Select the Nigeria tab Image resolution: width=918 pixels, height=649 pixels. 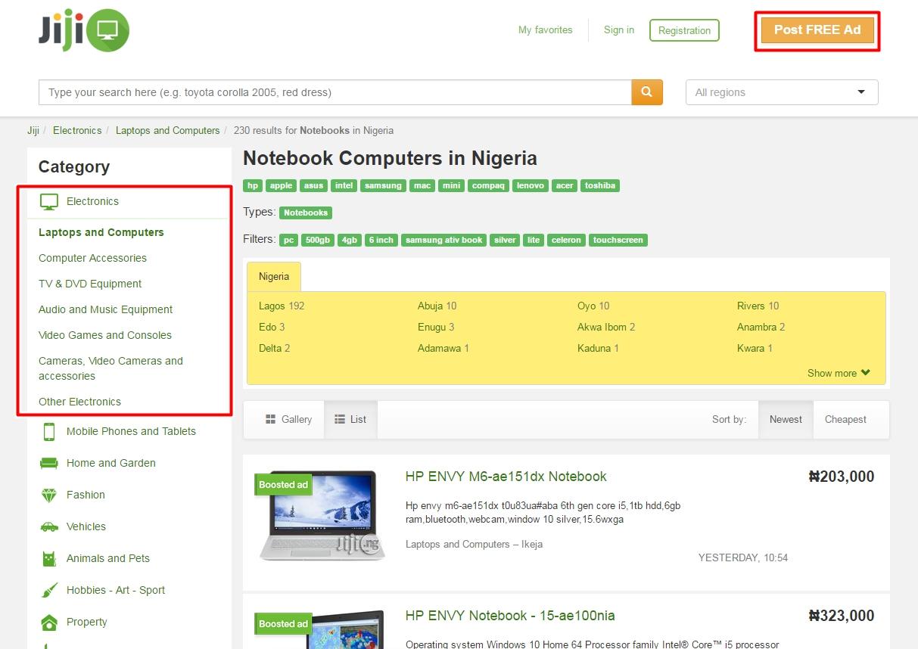(x=274, y=277)
